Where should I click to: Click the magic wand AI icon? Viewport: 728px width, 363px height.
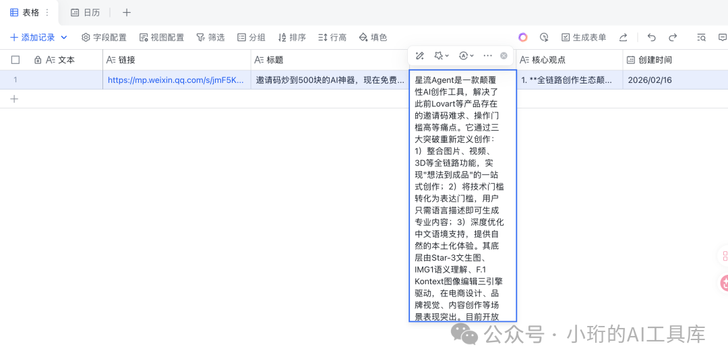tap(420, 56)
